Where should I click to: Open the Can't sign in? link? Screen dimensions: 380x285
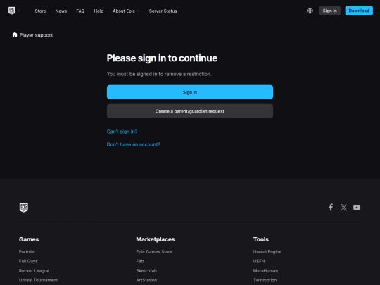pyautogui.click(x=122, y=132)
